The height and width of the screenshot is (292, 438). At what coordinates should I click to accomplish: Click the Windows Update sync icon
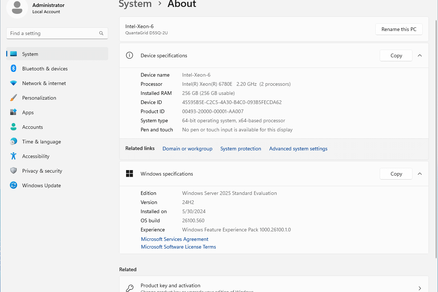point(13,185)
